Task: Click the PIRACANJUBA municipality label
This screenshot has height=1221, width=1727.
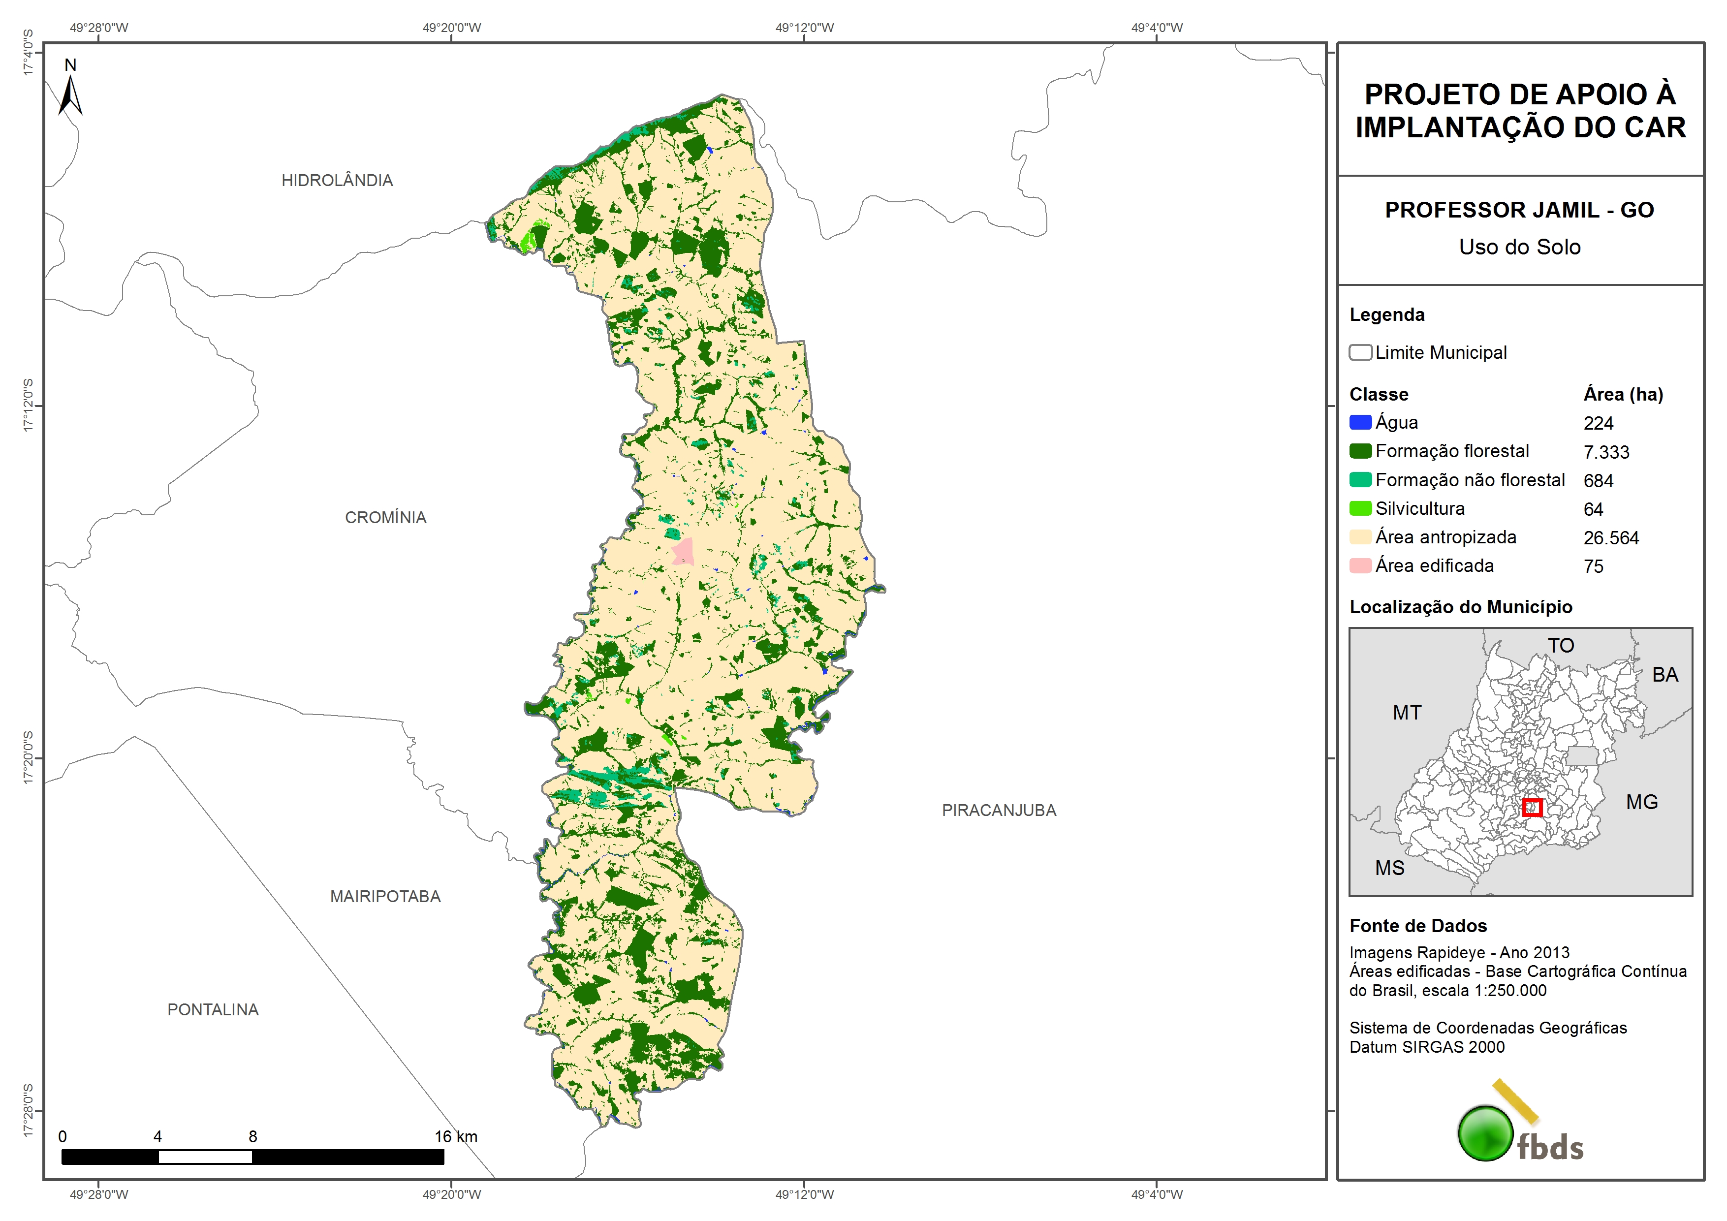Action: pyautogui.click(x=999, y=810)
